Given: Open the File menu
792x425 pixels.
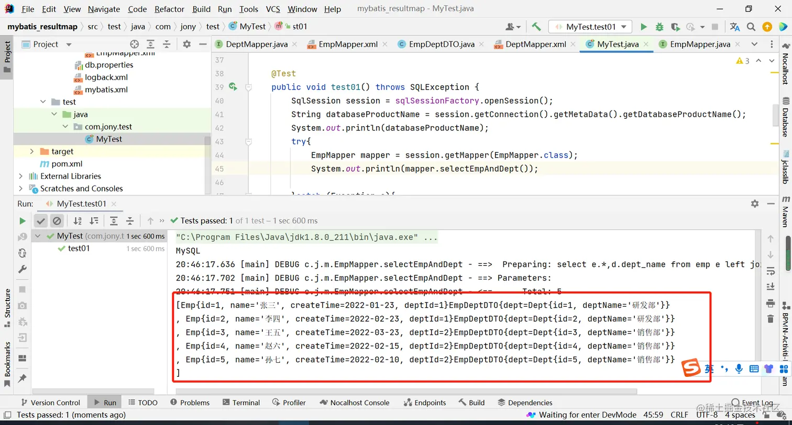Looking at the screenshot, I should 28,9.
